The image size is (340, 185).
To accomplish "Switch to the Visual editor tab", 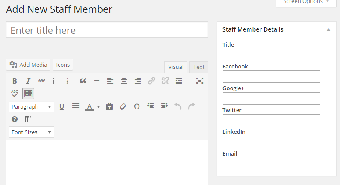I will (x=176, y=67).
